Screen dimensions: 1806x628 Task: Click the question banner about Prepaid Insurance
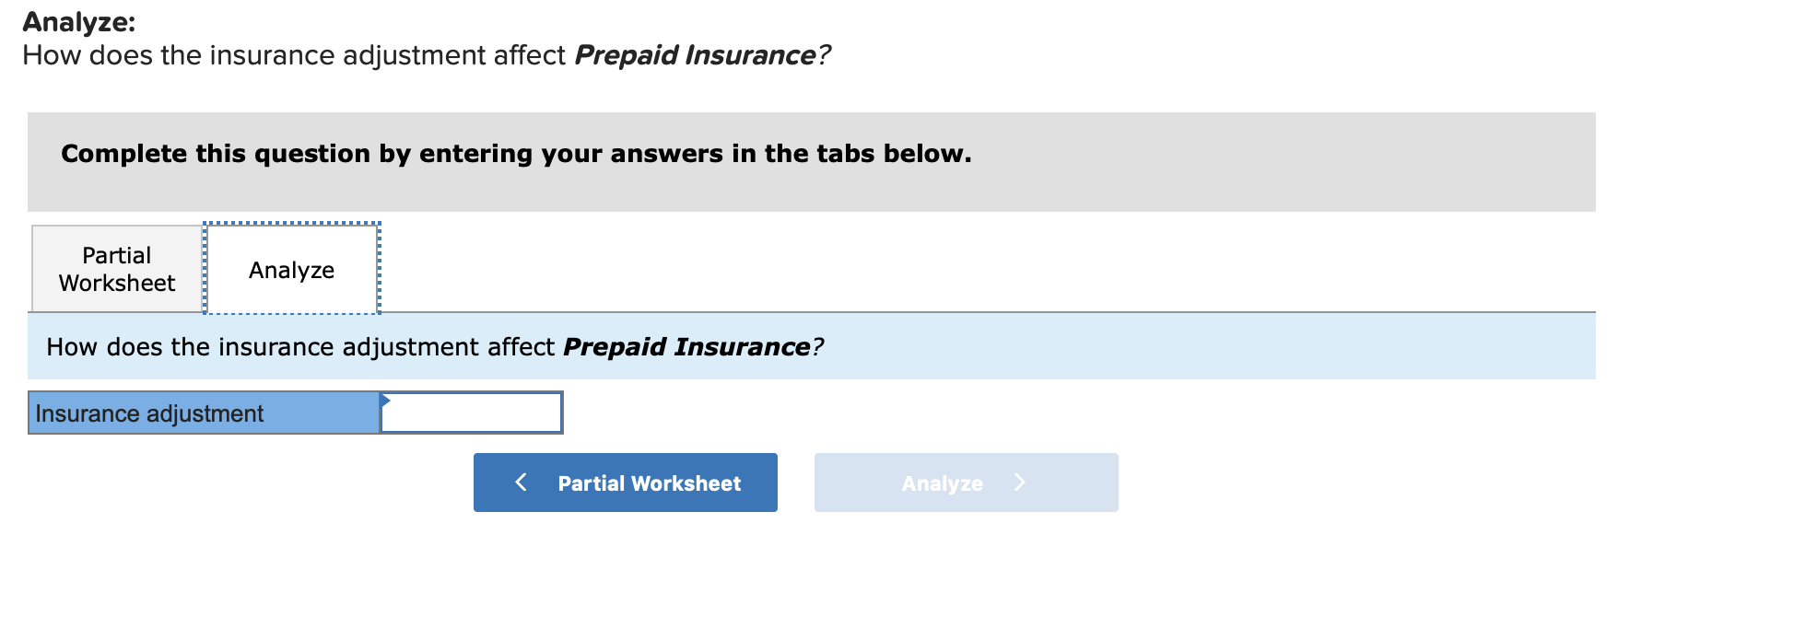pos(433,347)
